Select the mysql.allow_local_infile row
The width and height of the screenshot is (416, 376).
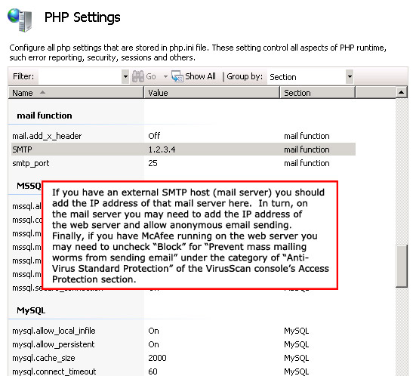[183, 331]
